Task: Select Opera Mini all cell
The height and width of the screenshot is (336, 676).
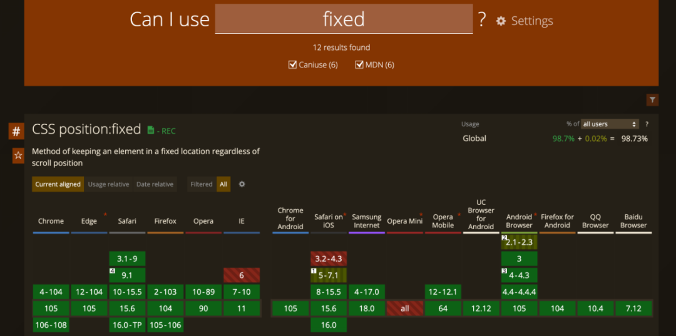Action: pyautogui.click(x=405, y=309)
